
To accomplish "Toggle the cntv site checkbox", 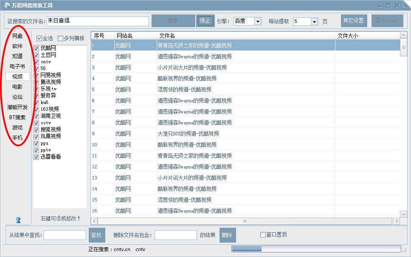I will point(37,62).
